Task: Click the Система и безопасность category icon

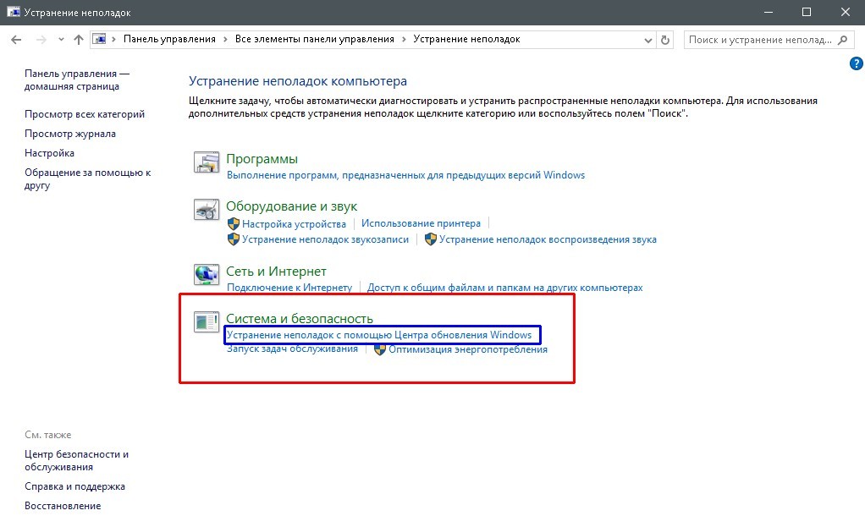Action: [207, 322]
